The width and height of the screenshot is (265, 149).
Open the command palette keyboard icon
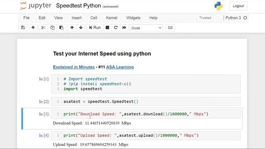pos(170,28)
